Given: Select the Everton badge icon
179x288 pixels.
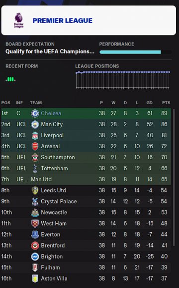Looking at the screenshot, I should [x=35, y=235].
